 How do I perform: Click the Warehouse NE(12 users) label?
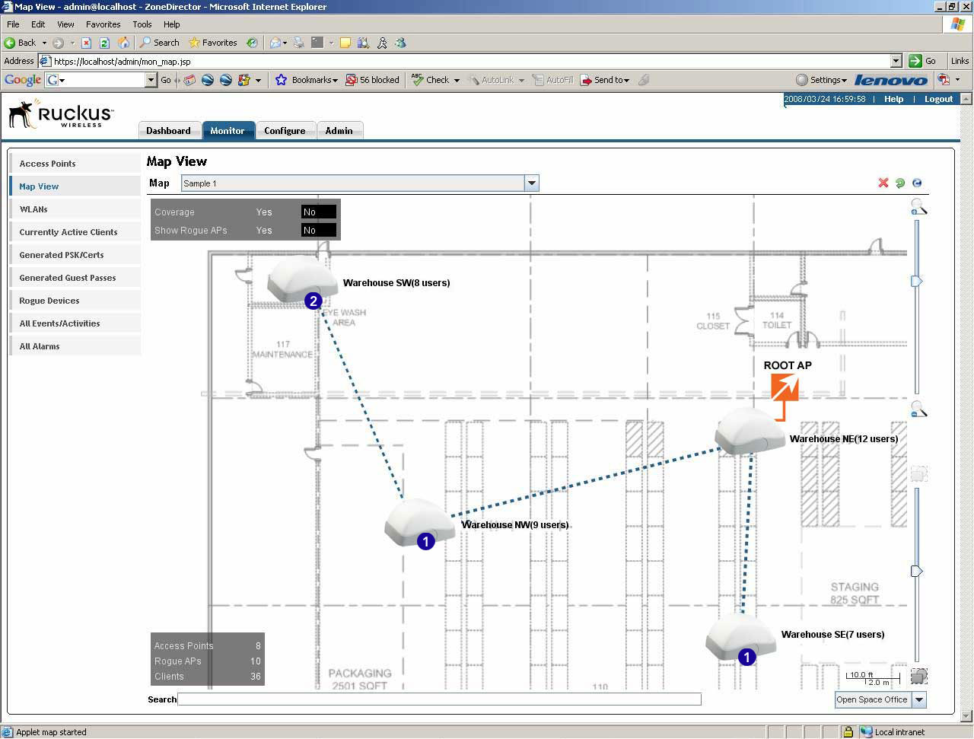pyautogui.click(x=844, y=439)
